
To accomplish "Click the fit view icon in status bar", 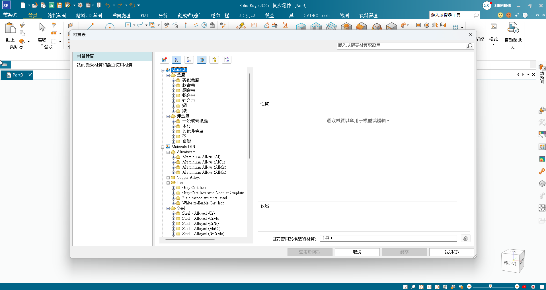I will point(421,287).
